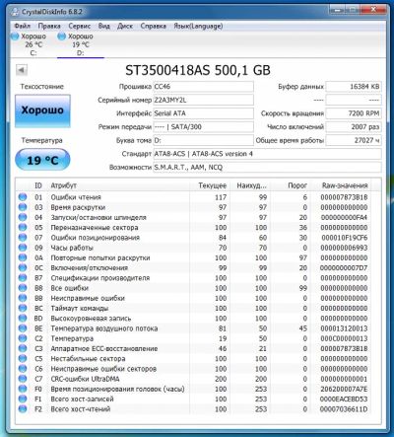Click status dot for Повторные попытки раскрутки
394x437 pixels.
coord(23,257)
